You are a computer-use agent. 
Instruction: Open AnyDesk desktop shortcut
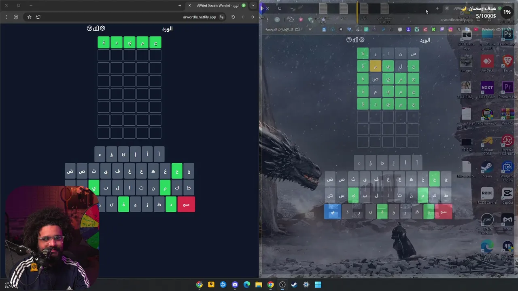tap(487, 63)
